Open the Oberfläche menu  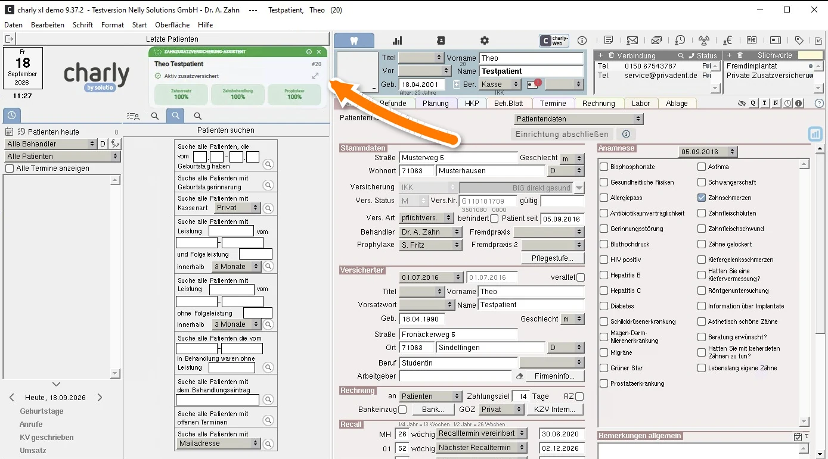coord(172,25)
